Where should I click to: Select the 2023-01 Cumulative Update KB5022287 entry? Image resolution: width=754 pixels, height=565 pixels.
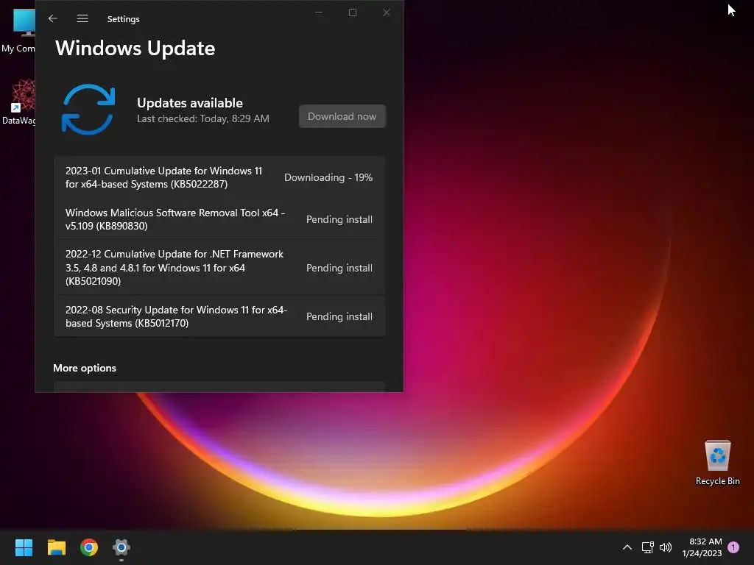(x=219, y=177)
